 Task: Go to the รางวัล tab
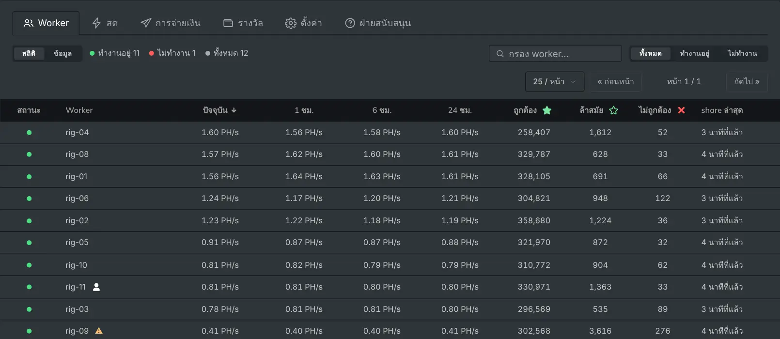tap(243, 23)
